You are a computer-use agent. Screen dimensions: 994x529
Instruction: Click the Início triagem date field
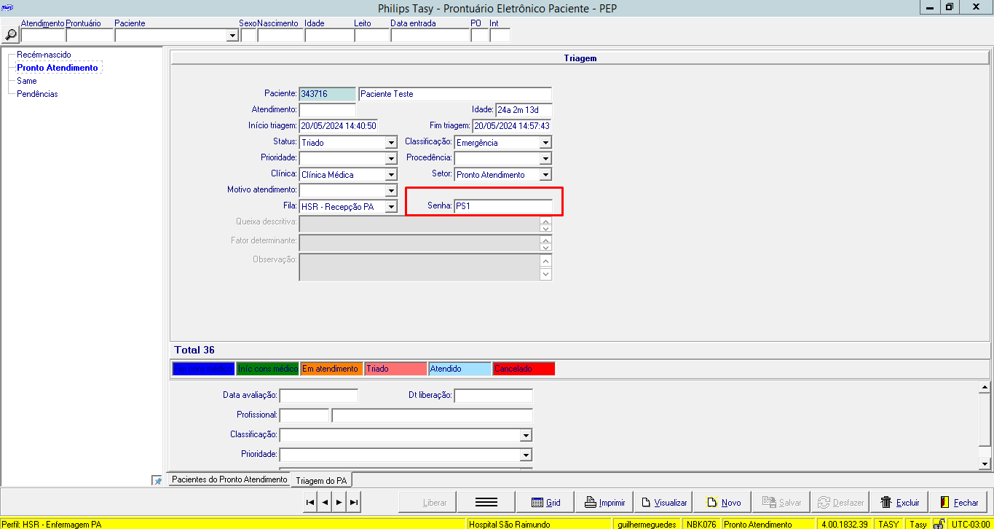click(x=339, y=126)
